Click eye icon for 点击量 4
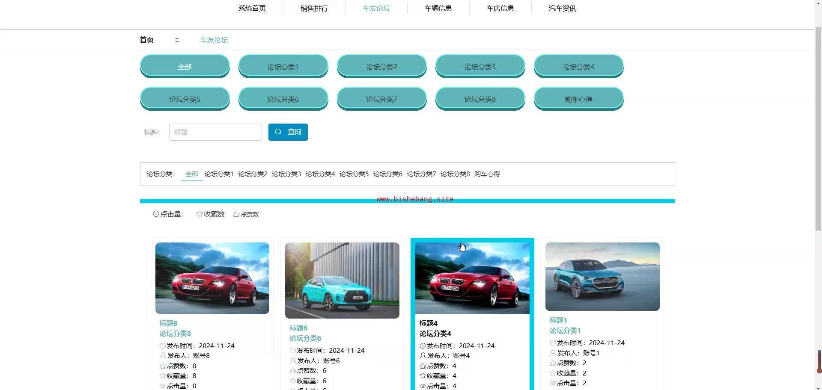This screenshot has width=822, height=390. click(x=423, y=386)
